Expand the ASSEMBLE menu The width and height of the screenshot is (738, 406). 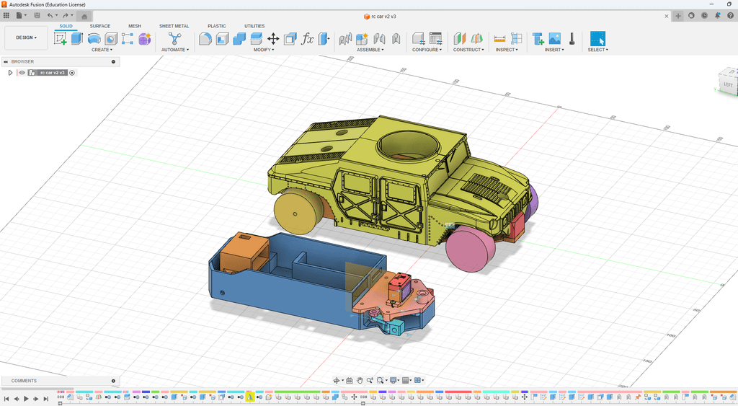point(370,50)
